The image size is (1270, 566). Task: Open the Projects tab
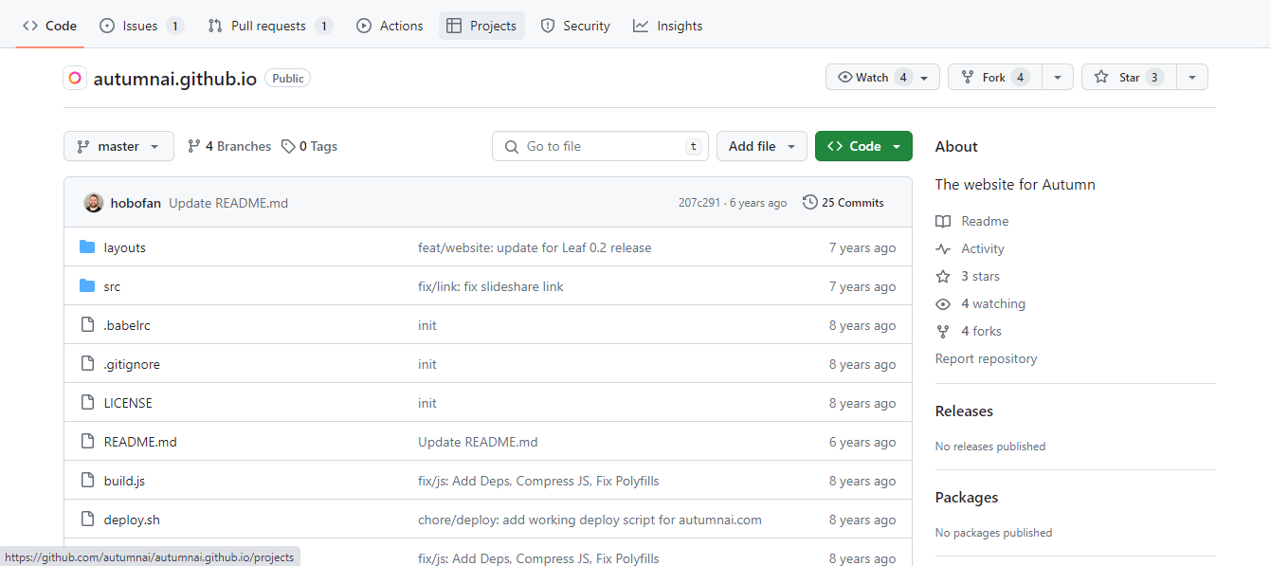pyautogui.click(x=481, y=26)
